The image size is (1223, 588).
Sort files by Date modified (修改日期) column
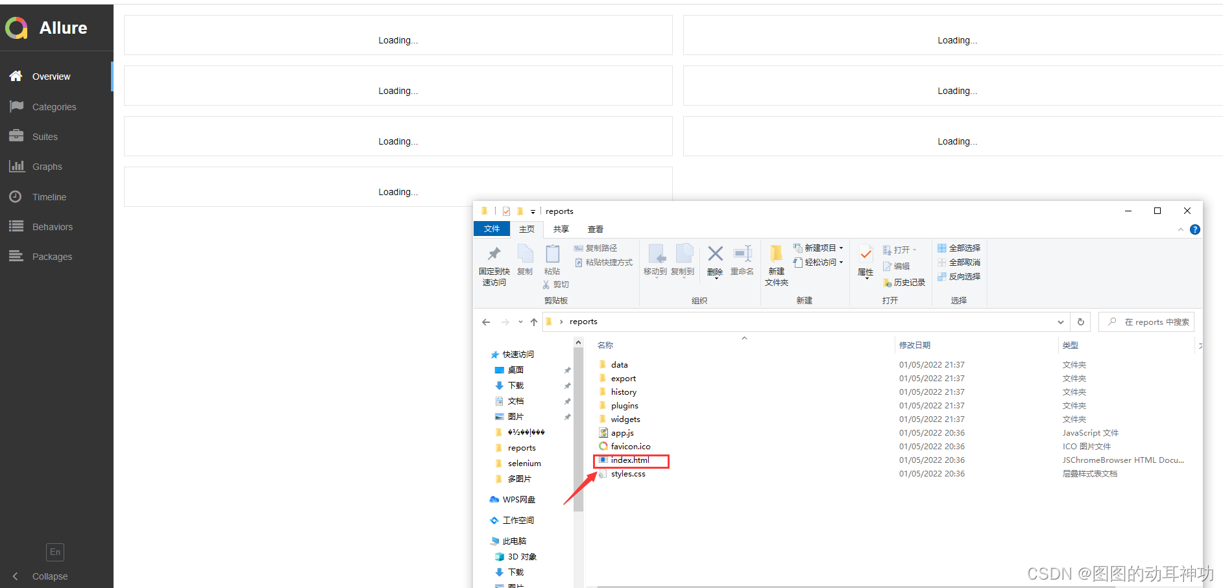click(915, 346)
